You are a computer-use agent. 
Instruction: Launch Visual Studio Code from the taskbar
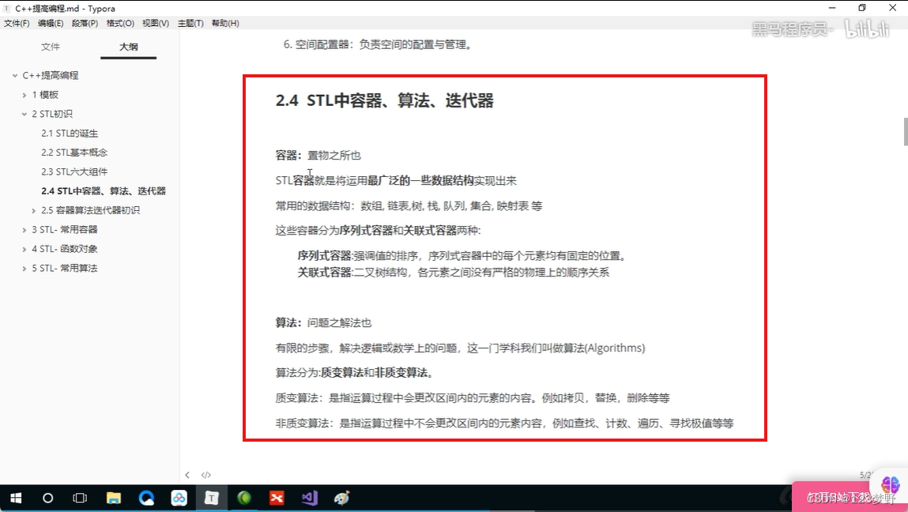point(308,498)
